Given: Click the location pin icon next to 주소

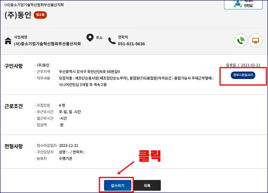Looking at the screenshot, I should [90, 38].
